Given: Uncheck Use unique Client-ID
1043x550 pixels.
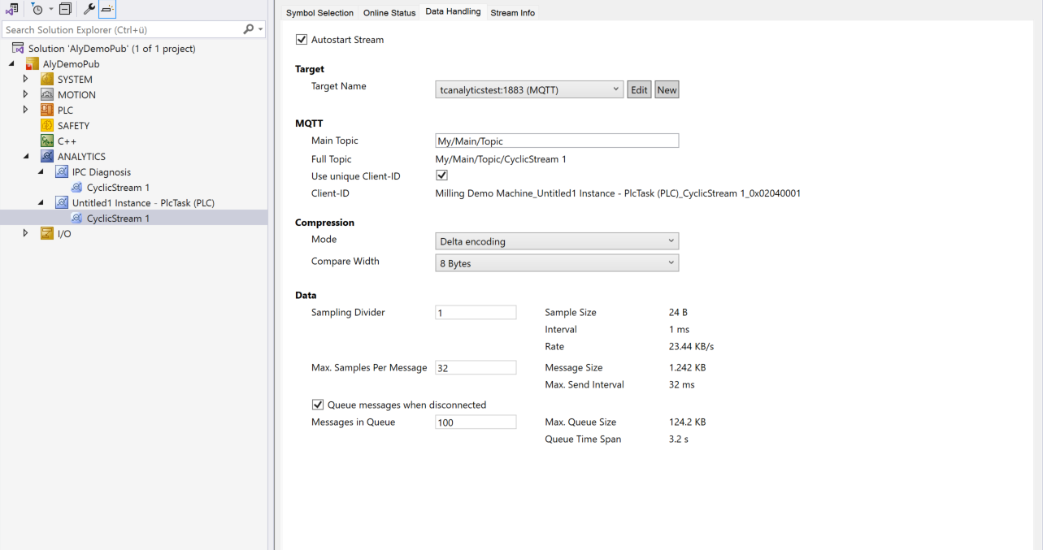Looking at the screenshot, I should pyautogui.click(x=441, y=175).
